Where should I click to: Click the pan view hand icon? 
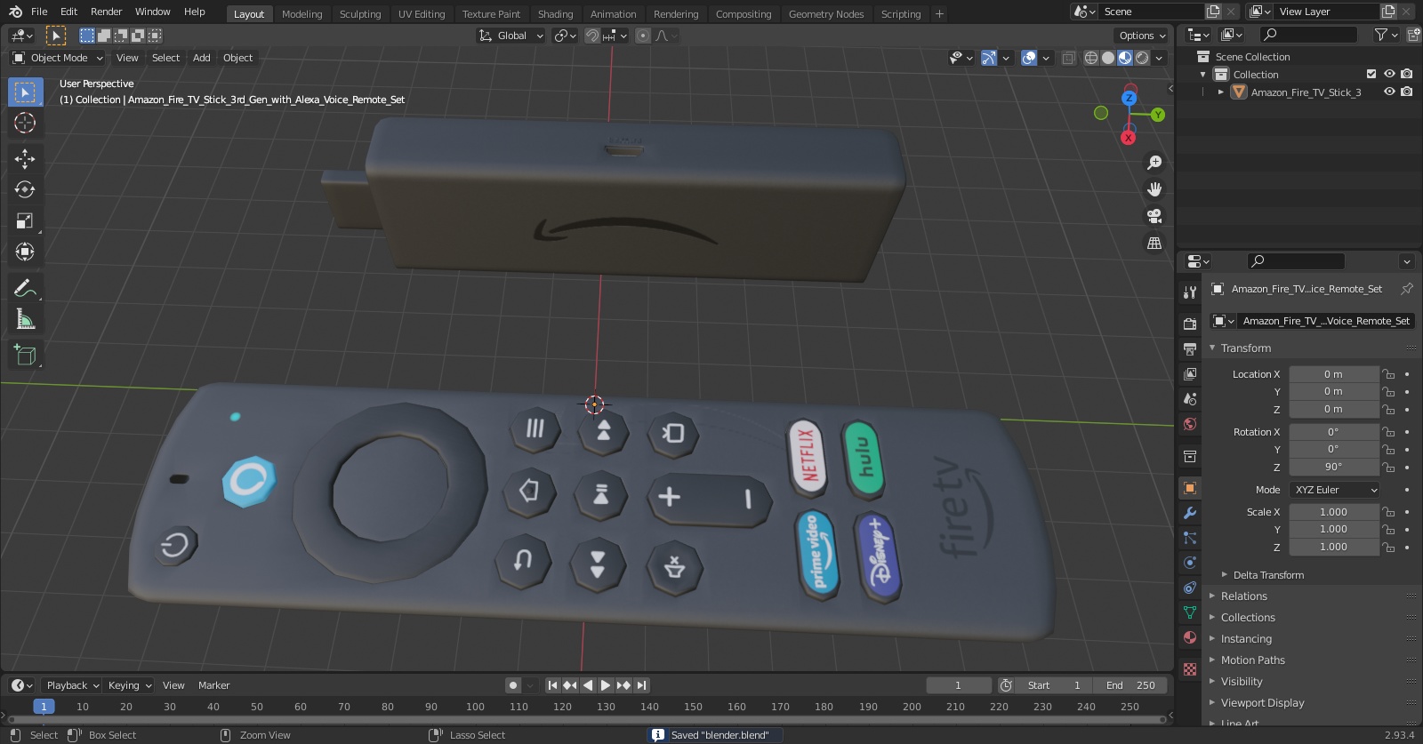click(x=1154, y=189)
